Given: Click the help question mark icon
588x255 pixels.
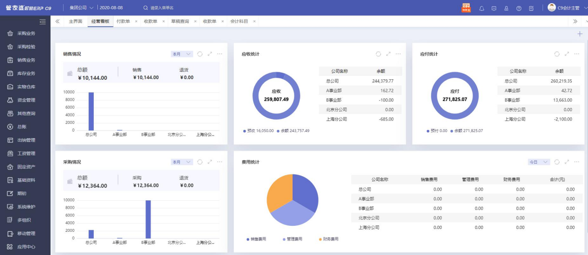Looking at the screenshot, I should click(519, 8).
